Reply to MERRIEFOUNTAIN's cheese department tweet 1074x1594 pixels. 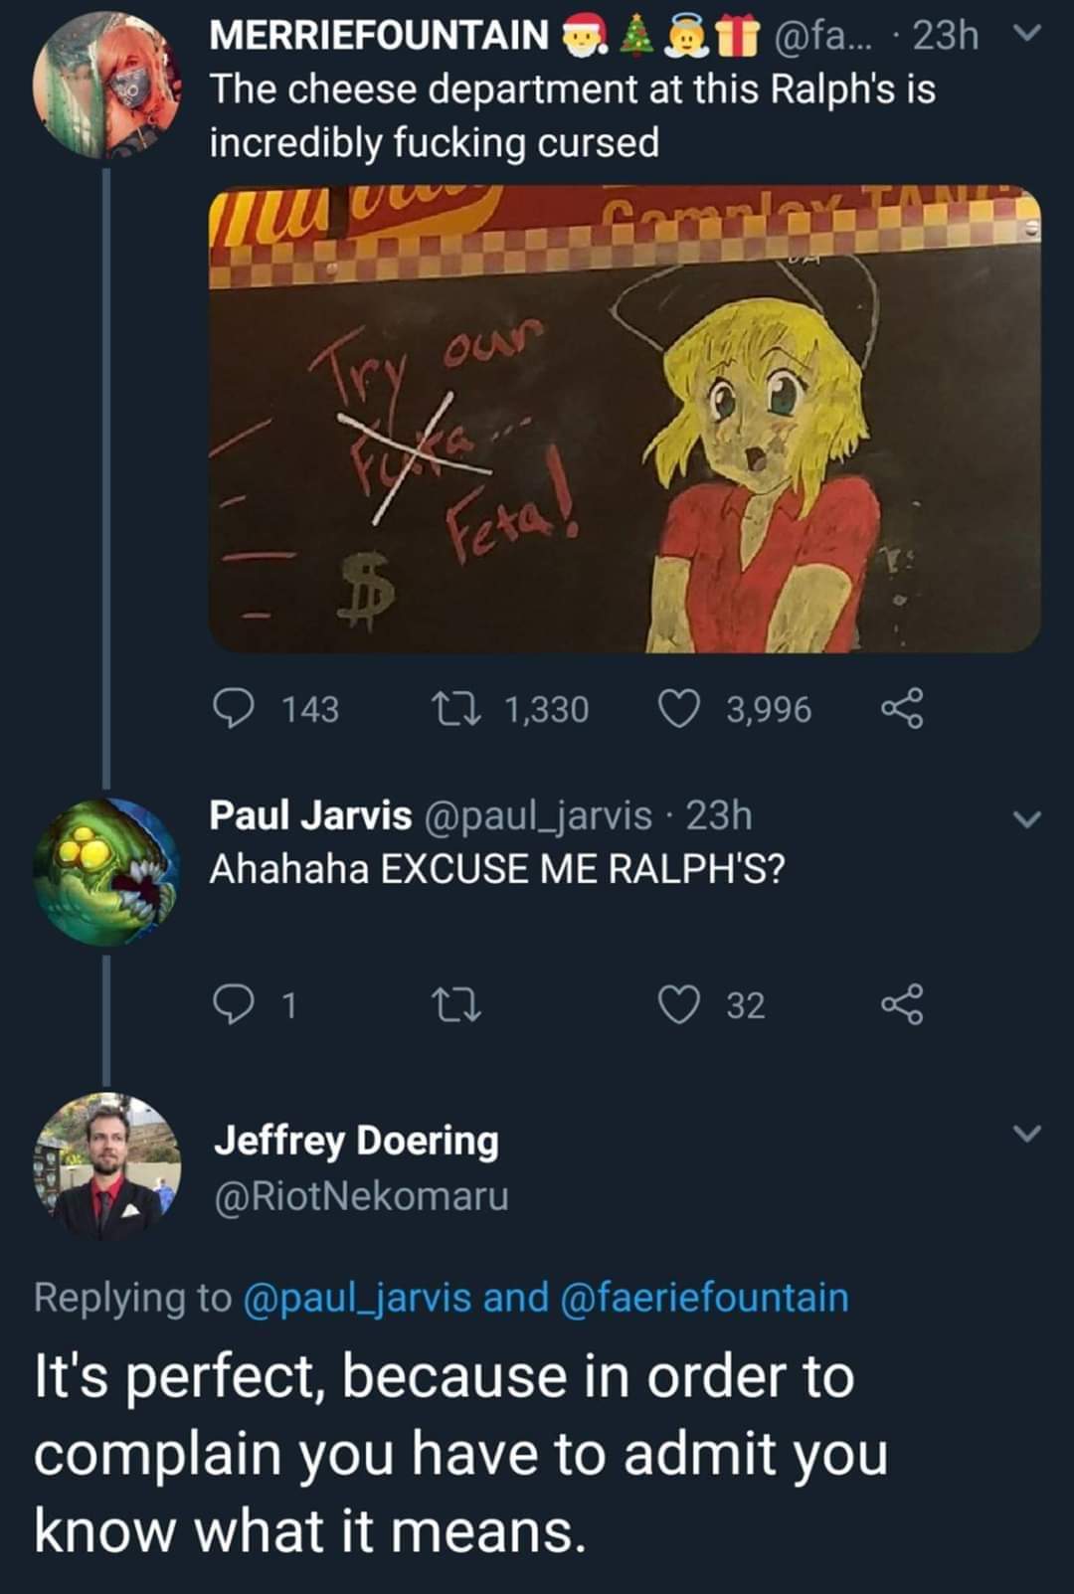(x=233, y=709)
